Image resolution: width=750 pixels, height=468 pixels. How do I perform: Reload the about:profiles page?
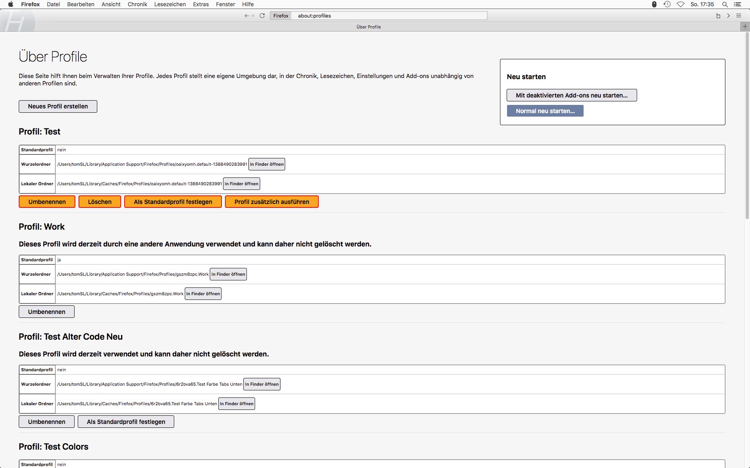(x=262, y=16)
